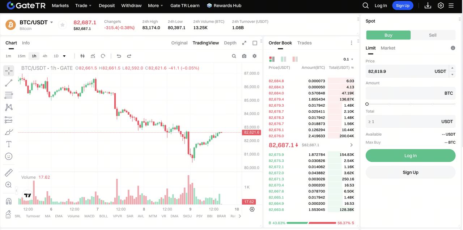Select the 15m timeframe
This screenshot has width=463, height=230.
point(21,56)
